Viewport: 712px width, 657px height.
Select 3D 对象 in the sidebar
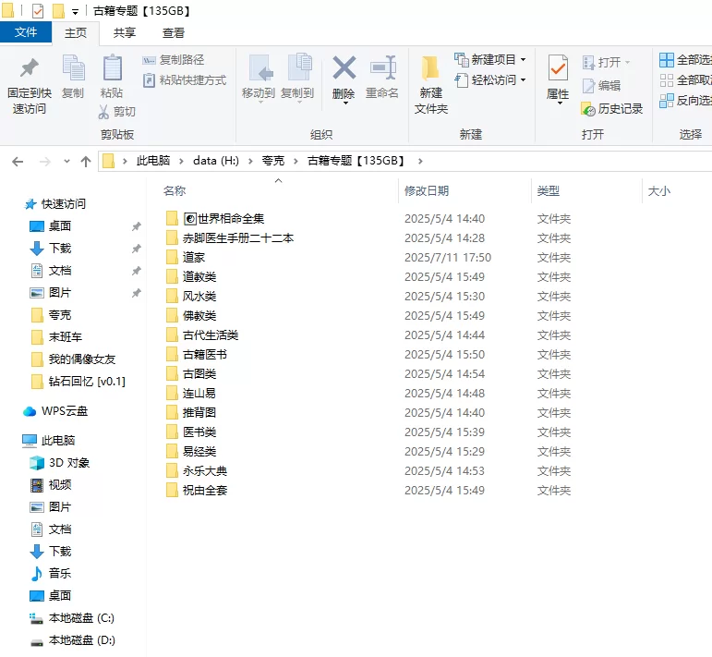(59, 463)
